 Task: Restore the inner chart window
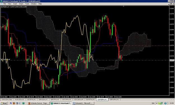click(171, 4)
